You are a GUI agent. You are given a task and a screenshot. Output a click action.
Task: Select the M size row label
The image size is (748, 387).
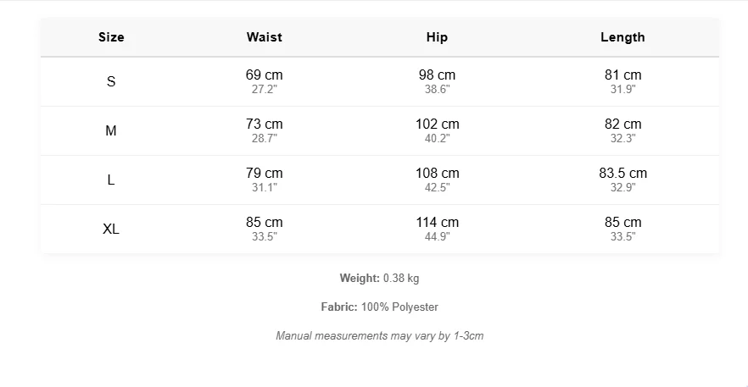(x=111, y=131)
